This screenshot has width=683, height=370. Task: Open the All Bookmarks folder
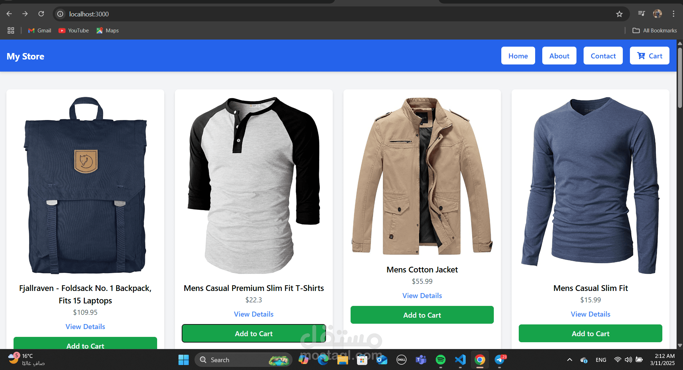pos(654,31)
